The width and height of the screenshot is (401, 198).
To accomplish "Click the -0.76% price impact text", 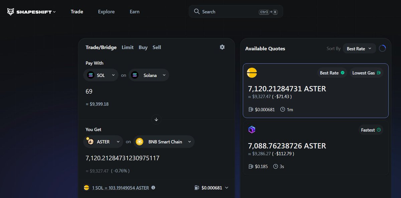I will coord(120,171).
